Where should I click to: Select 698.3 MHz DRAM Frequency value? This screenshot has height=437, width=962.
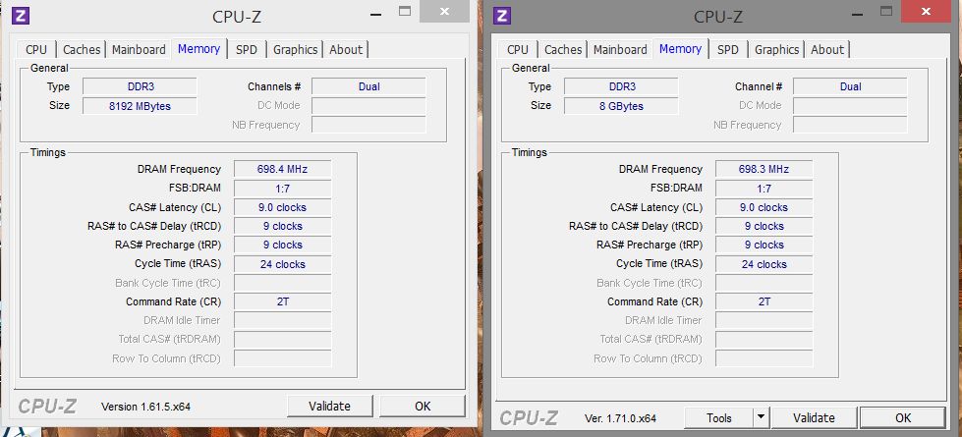click(x=764, y=169)
